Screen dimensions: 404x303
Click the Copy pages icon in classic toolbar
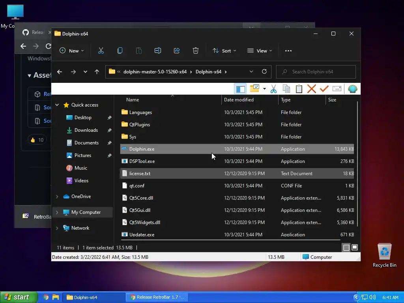[286, 89]
